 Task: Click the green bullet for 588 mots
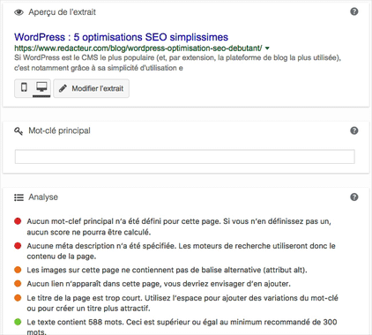click(18, 322)
